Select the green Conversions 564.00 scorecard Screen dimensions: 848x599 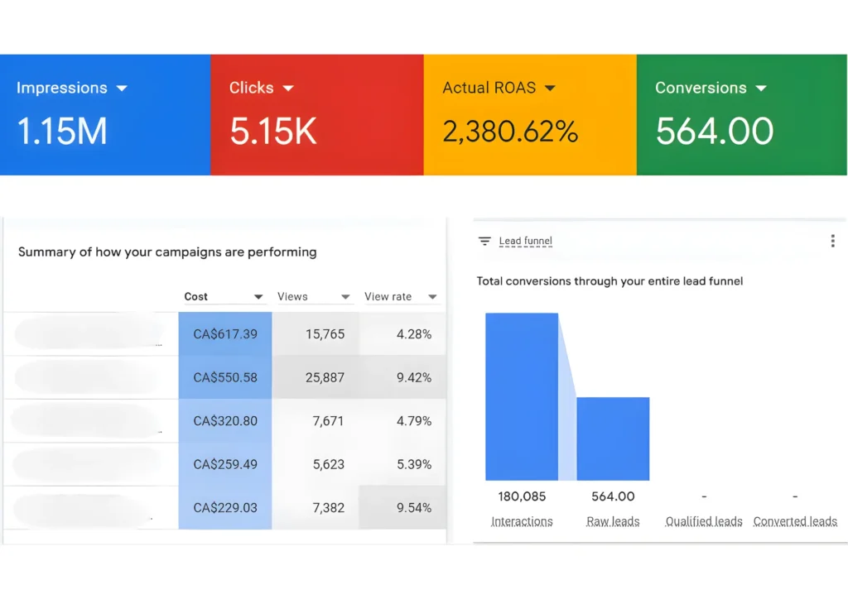[741, 116]
